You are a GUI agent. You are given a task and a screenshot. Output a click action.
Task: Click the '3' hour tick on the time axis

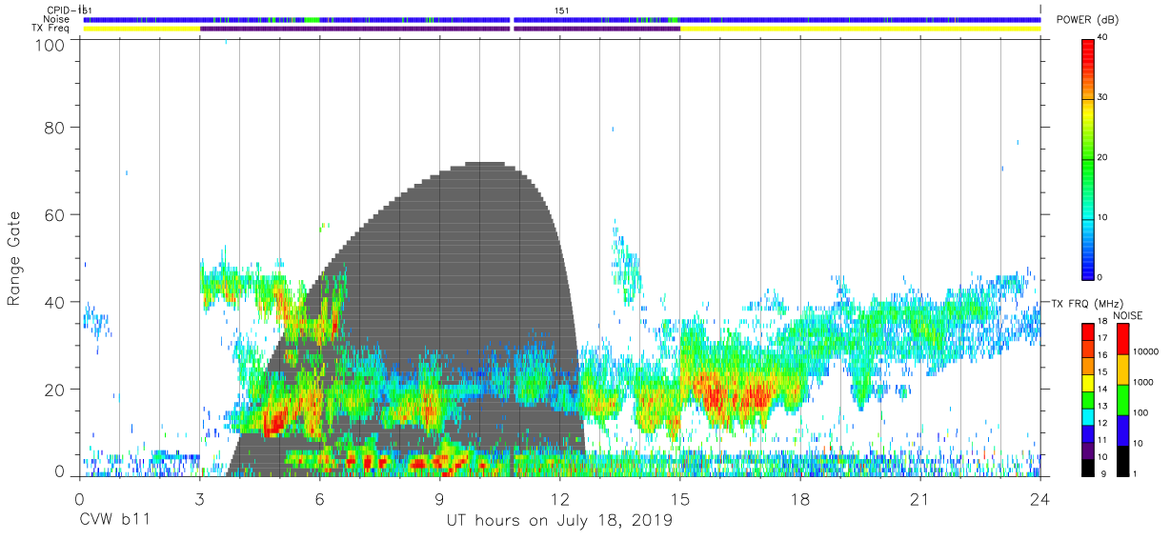point(199,499)
